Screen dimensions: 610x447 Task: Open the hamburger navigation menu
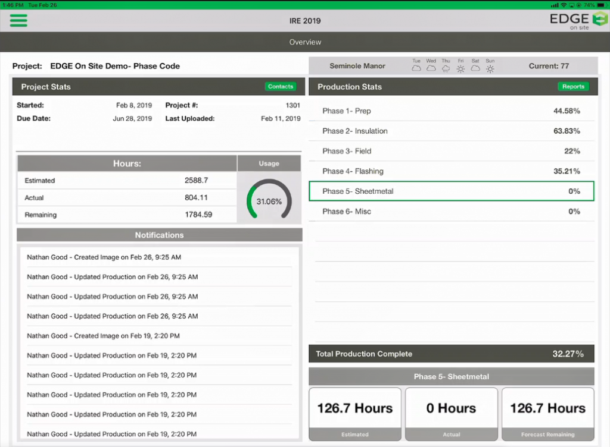coord(18,20)
